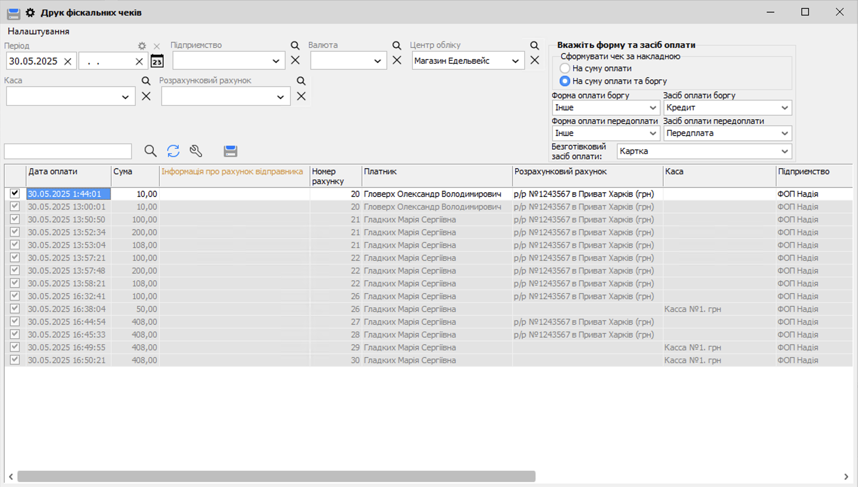Select 'На суму оплати та боргу' option

click(x=564, y=81)
